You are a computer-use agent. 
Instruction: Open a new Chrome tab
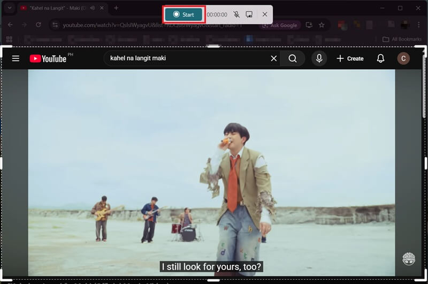[x=116, y=8]
